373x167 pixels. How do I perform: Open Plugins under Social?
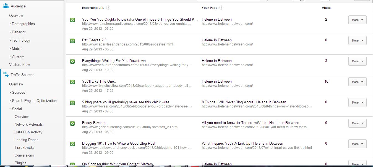20,163
